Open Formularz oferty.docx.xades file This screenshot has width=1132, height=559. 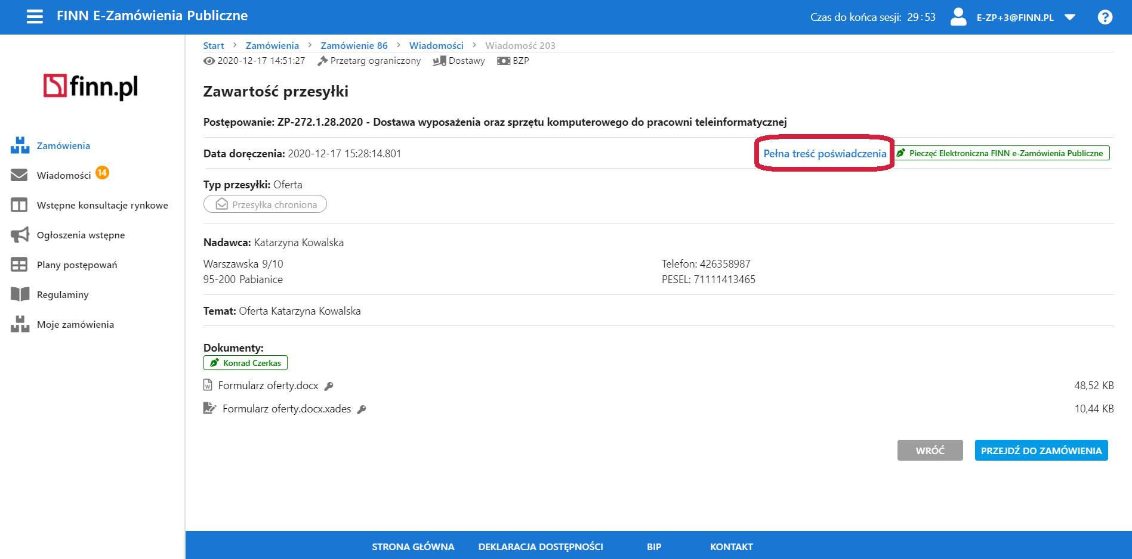[286, 409]
